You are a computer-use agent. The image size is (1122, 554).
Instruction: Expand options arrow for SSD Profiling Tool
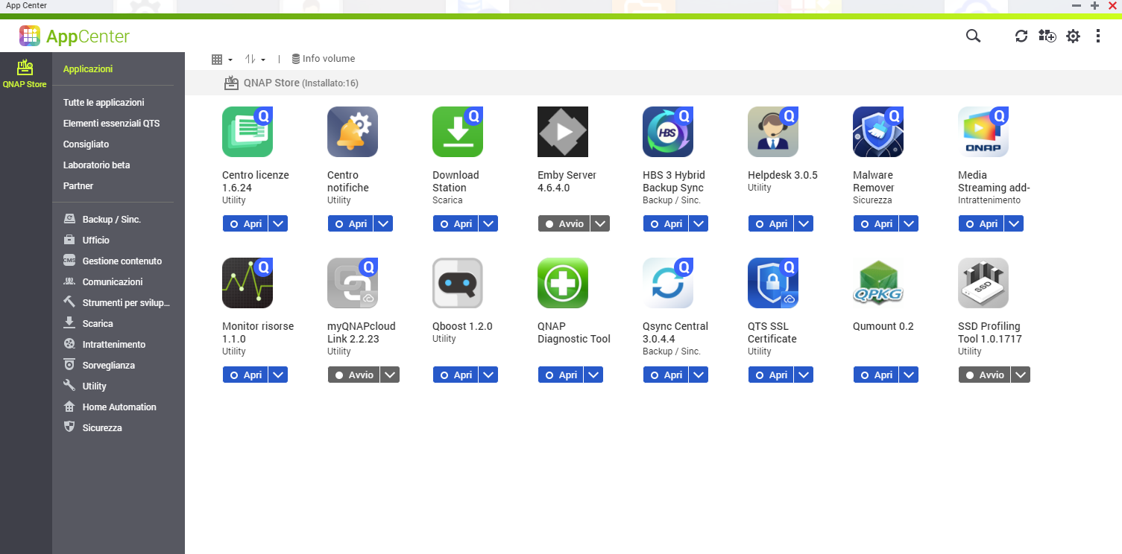click(x=1021, y=375)
